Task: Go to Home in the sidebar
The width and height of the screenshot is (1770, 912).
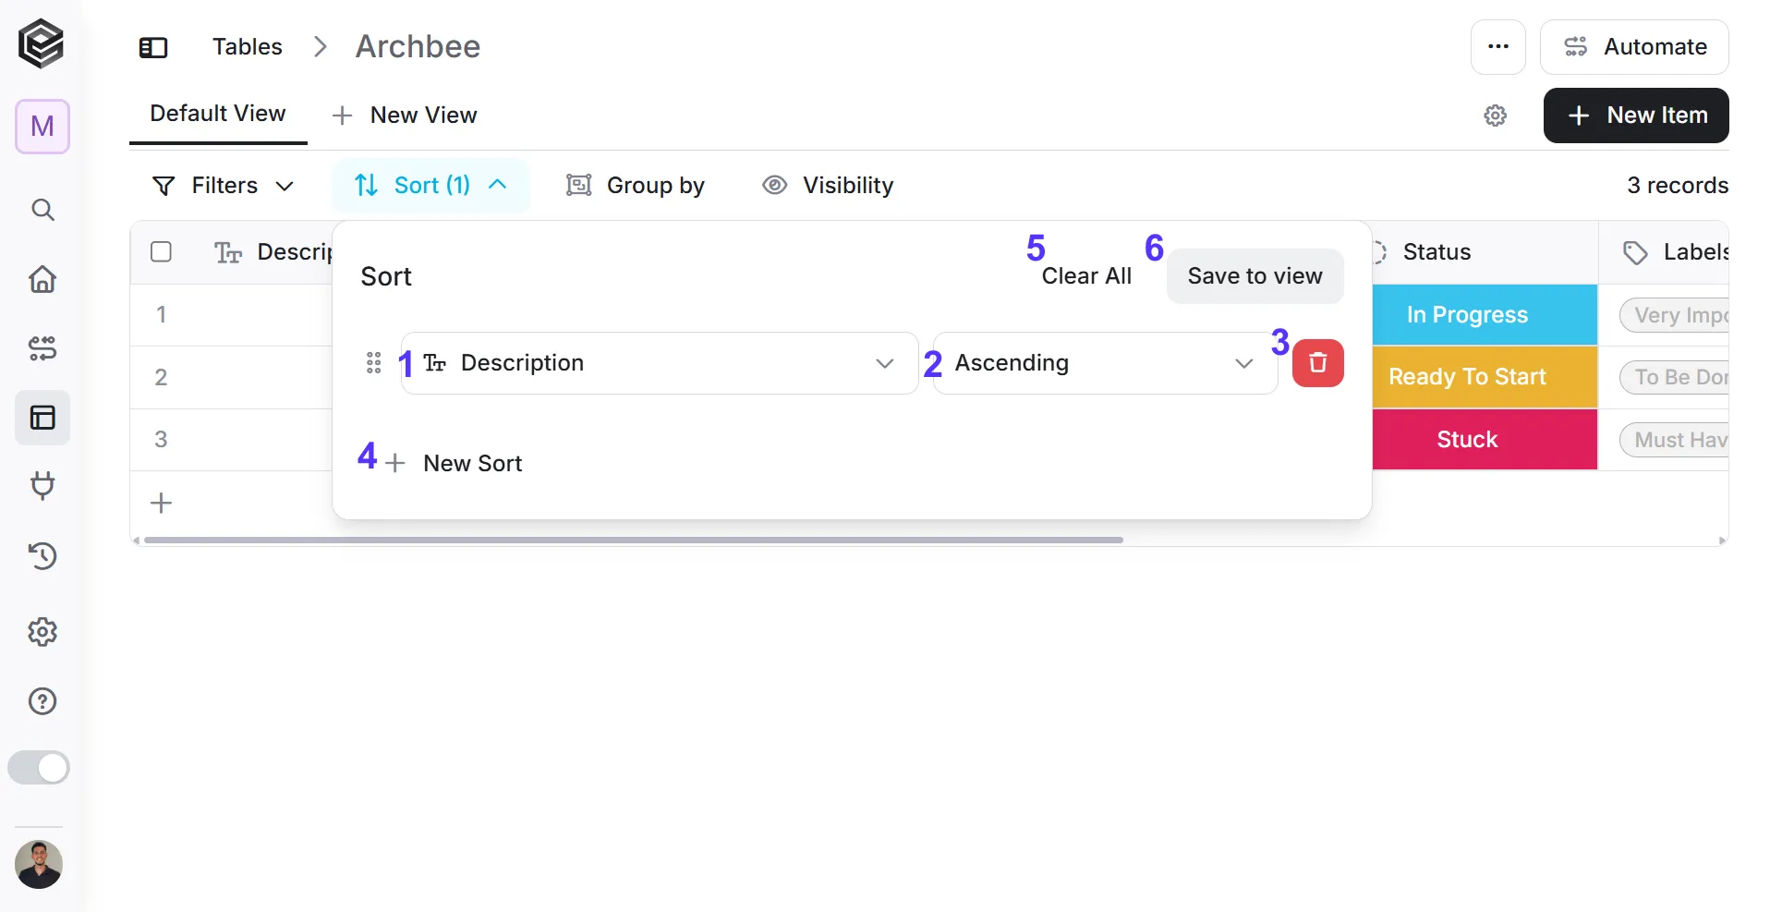Action: point(42,279)
